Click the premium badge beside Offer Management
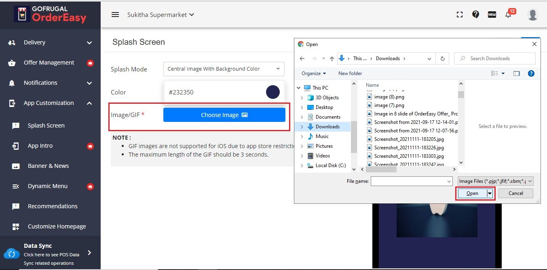Image resolution: width=547 pixels, height=270 pixels. click(90, 63)
